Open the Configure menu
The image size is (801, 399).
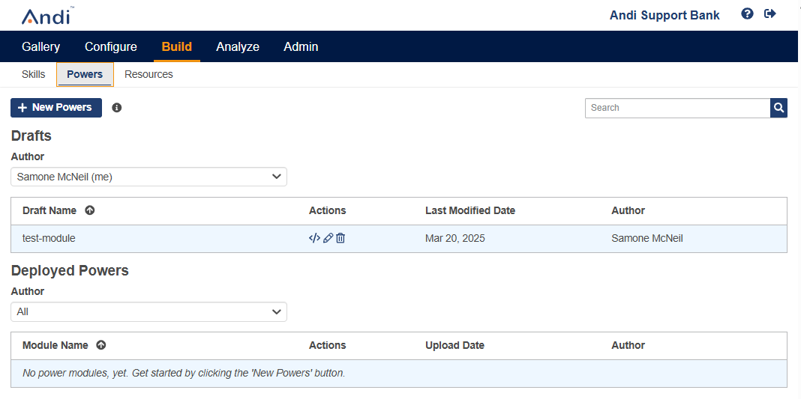111,47
